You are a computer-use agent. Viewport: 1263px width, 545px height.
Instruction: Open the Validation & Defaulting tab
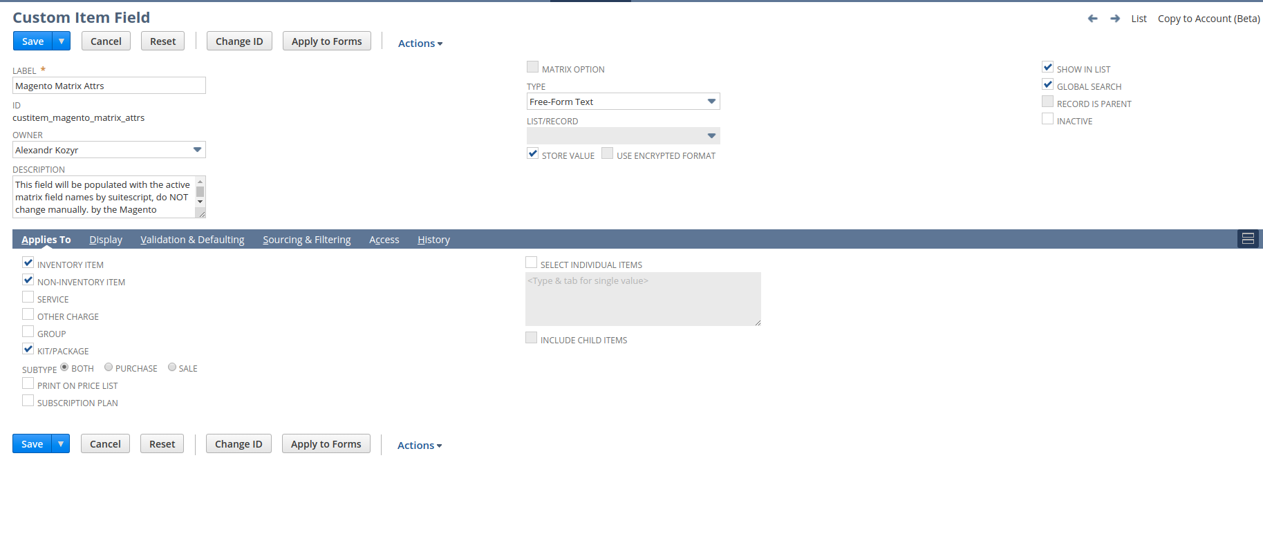[192, 240]
